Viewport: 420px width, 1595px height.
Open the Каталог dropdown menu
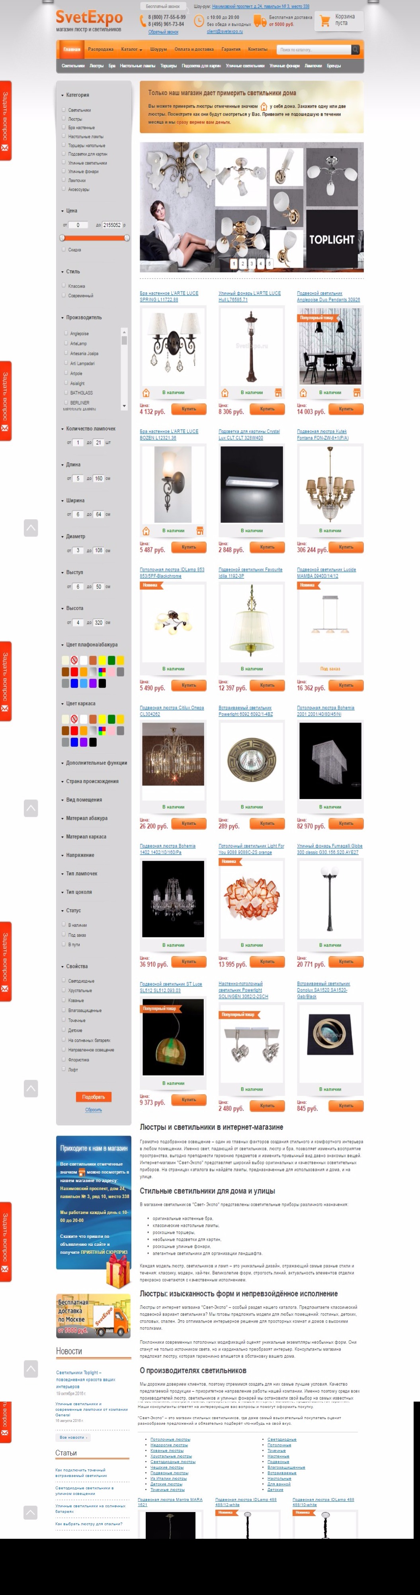point(131,49)
